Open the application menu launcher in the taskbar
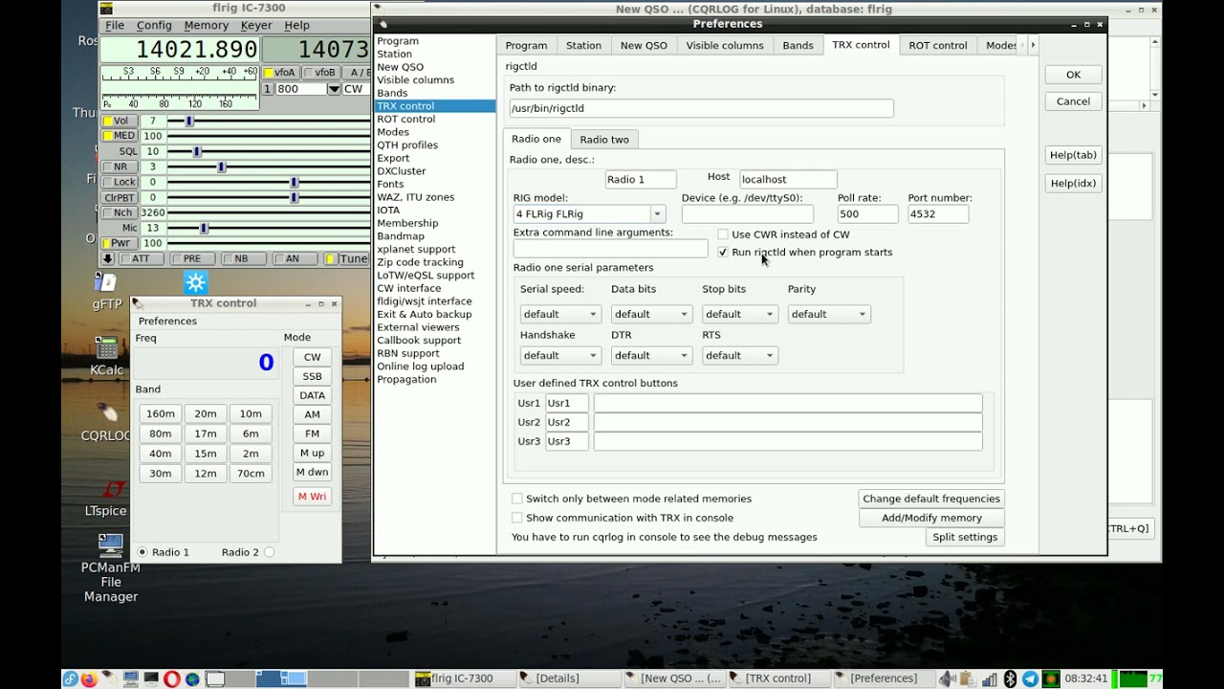Viewport: 1224px width, 689px height. click(x=70, y=679)
